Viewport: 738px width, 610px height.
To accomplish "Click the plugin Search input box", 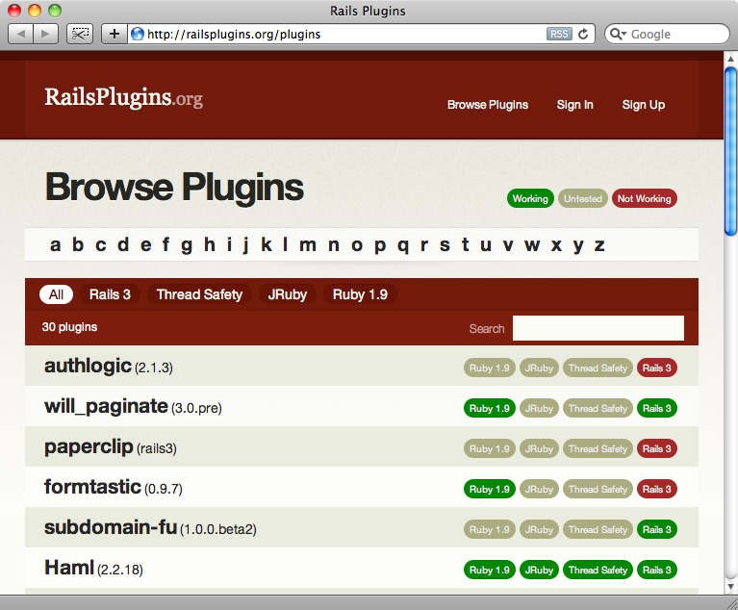I will 598,328.
